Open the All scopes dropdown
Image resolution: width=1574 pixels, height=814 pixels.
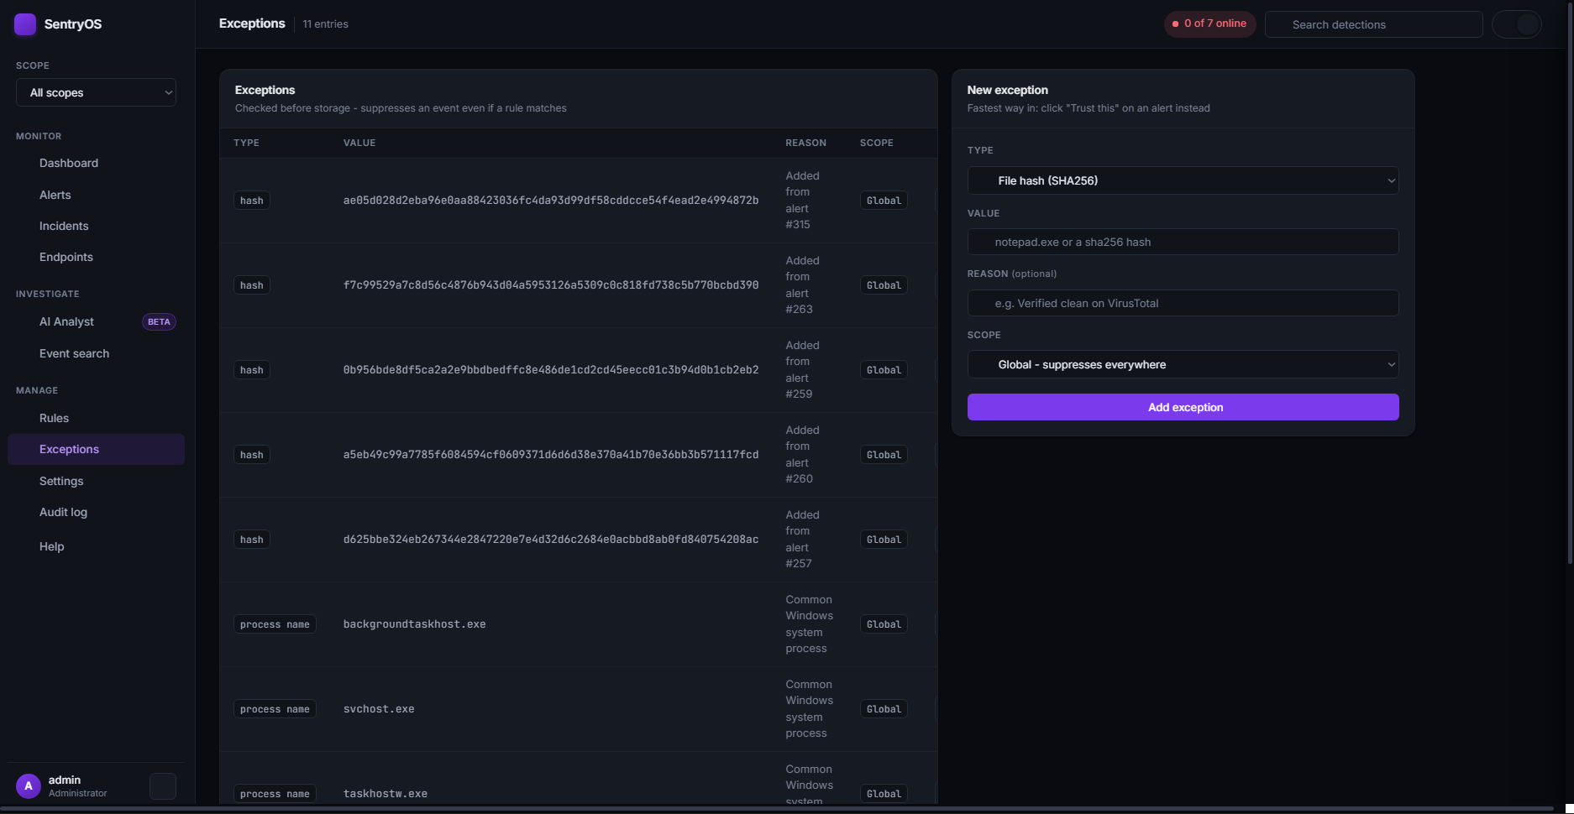click(x=97, y=93)
